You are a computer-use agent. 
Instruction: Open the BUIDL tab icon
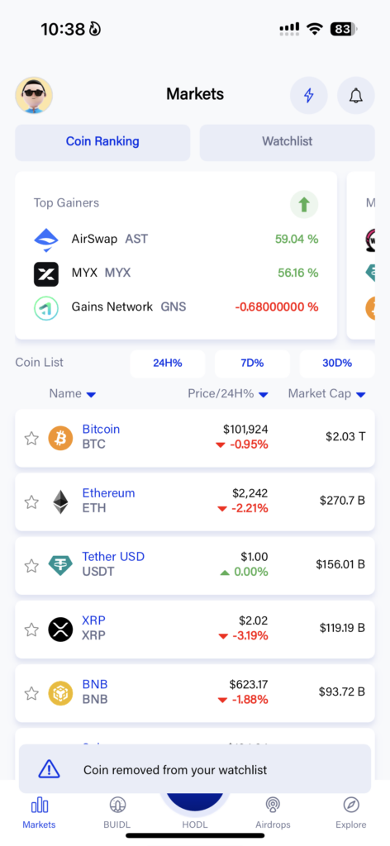point(117,806)
